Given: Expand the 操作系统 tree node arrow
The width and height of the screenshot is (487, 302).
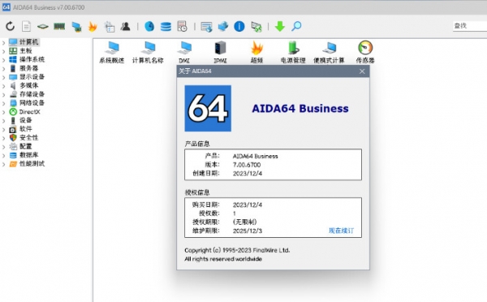Looking at the screenshot, I should (x=4, y=59).
